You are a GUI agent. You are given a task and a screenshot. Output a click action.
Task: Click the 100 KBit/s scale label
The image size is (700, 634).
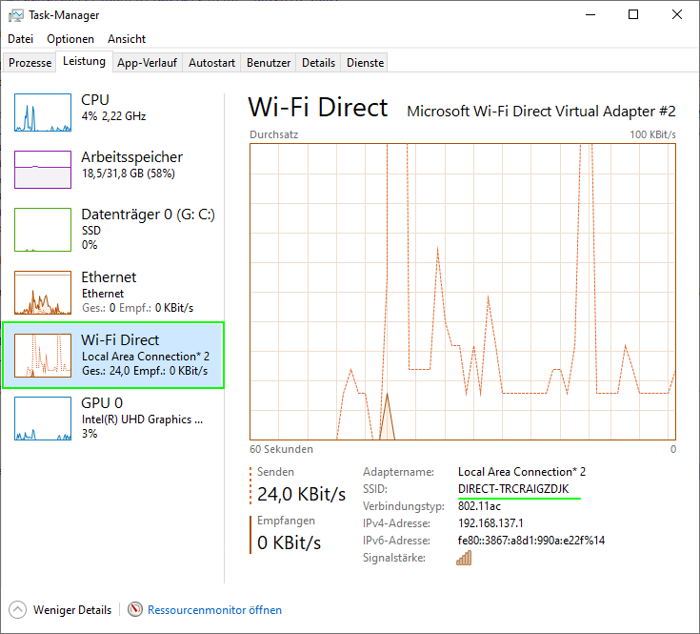tap(652, 134)
